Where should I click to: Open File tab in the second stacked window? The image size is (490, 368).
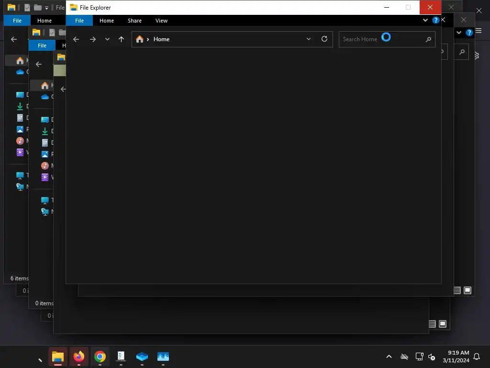(x=42, y=46)
